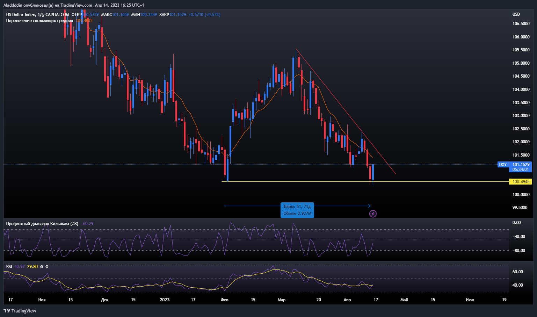This screenshot has height=317, width=537.
Task: Click the Фев time axis label
Action: (x=225, y=300)
